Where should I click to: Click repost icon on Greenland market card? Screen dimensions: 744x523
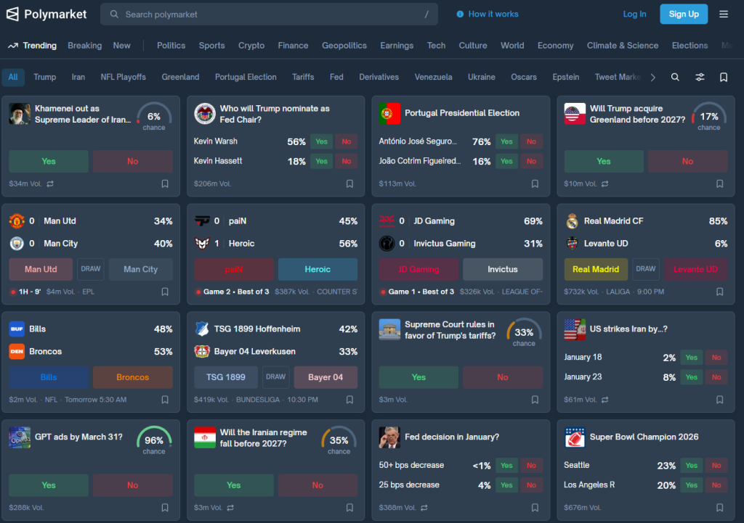(605, 184)
